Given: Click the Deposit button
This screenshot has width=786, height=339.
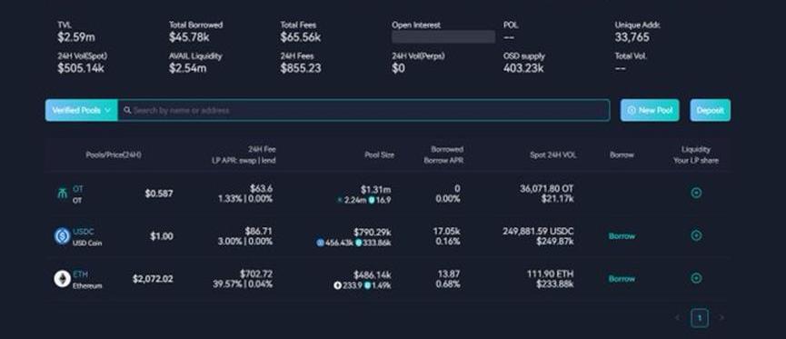Looking at the screenshot, I should 710,110.
